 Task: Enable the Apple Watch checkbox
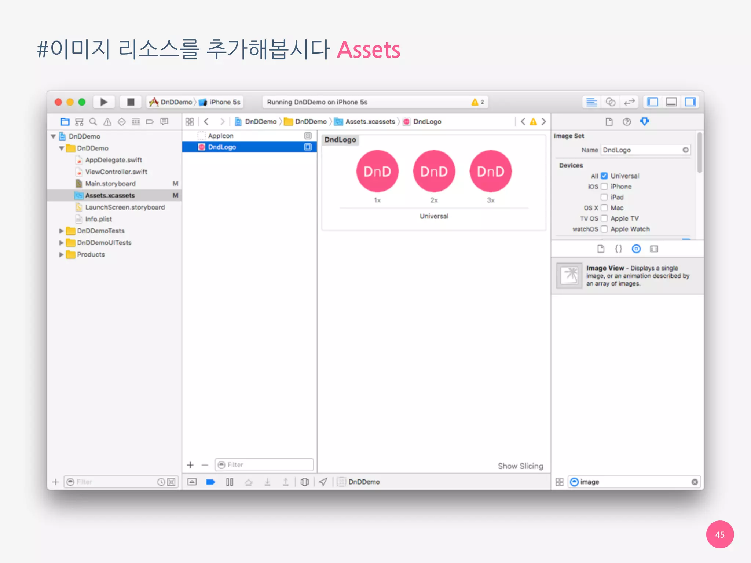(604, 229)
